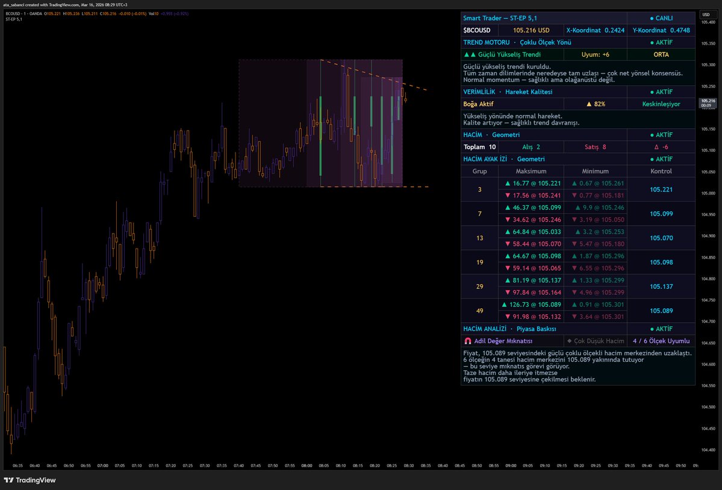Click the Grup column header

click(x=479, y=171)
